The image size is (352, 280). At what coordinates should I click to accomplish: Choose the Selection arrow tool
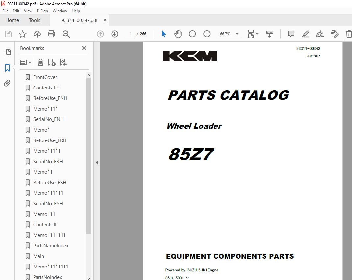point(163,34)
